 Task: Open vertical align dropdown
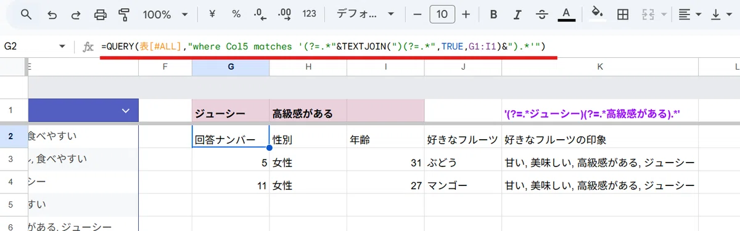(x=720, y=14)
